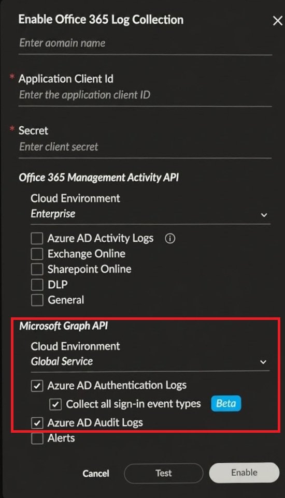Image resolution: width=285 pixels, height=498 pixels.
Task: Uncheck Azure AD Authentication Logs
Action: click(x=37, y=386)
